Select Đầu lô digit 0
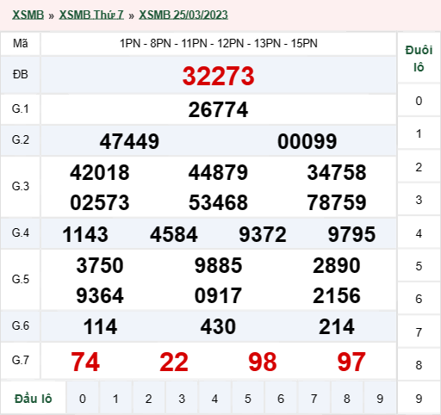Viewport: 441px width, 415px height. click(x=83, y=399)
